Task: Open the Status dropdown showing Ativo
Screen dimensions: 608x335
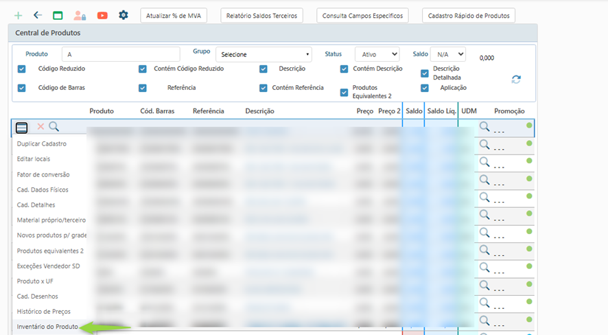Action: coord(377,54)
